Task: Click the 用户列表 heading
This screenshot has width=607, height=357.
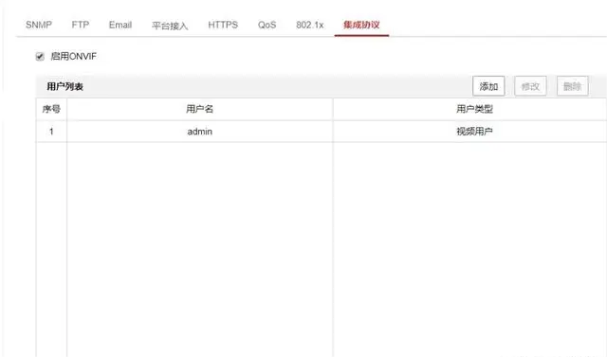Action: pos(65,86)
